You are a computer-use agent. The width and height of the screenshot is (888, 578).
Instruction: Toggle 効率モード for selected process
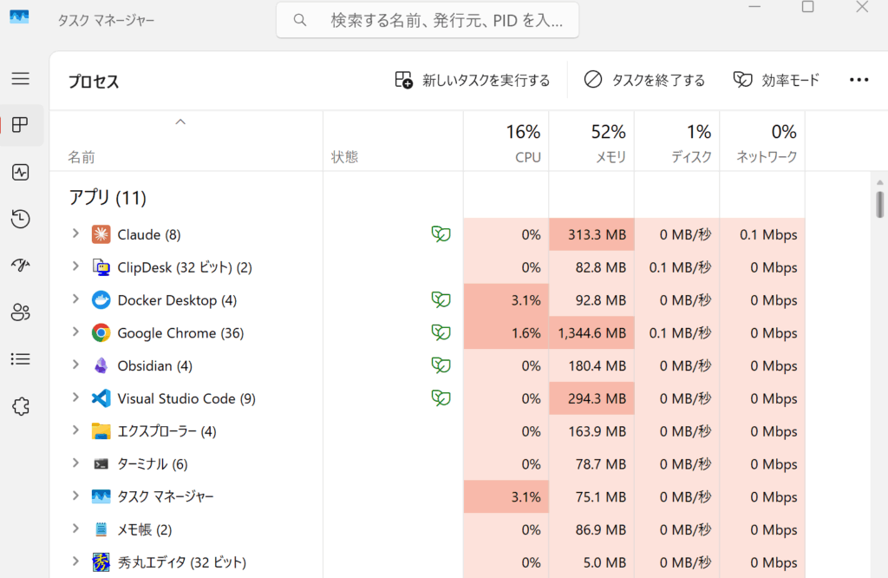776,80
